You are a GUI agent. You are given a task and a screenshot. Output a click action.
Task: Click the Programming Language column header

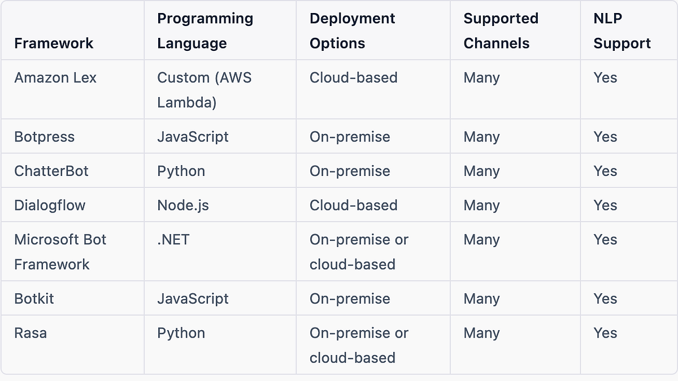tap(205, 31)
